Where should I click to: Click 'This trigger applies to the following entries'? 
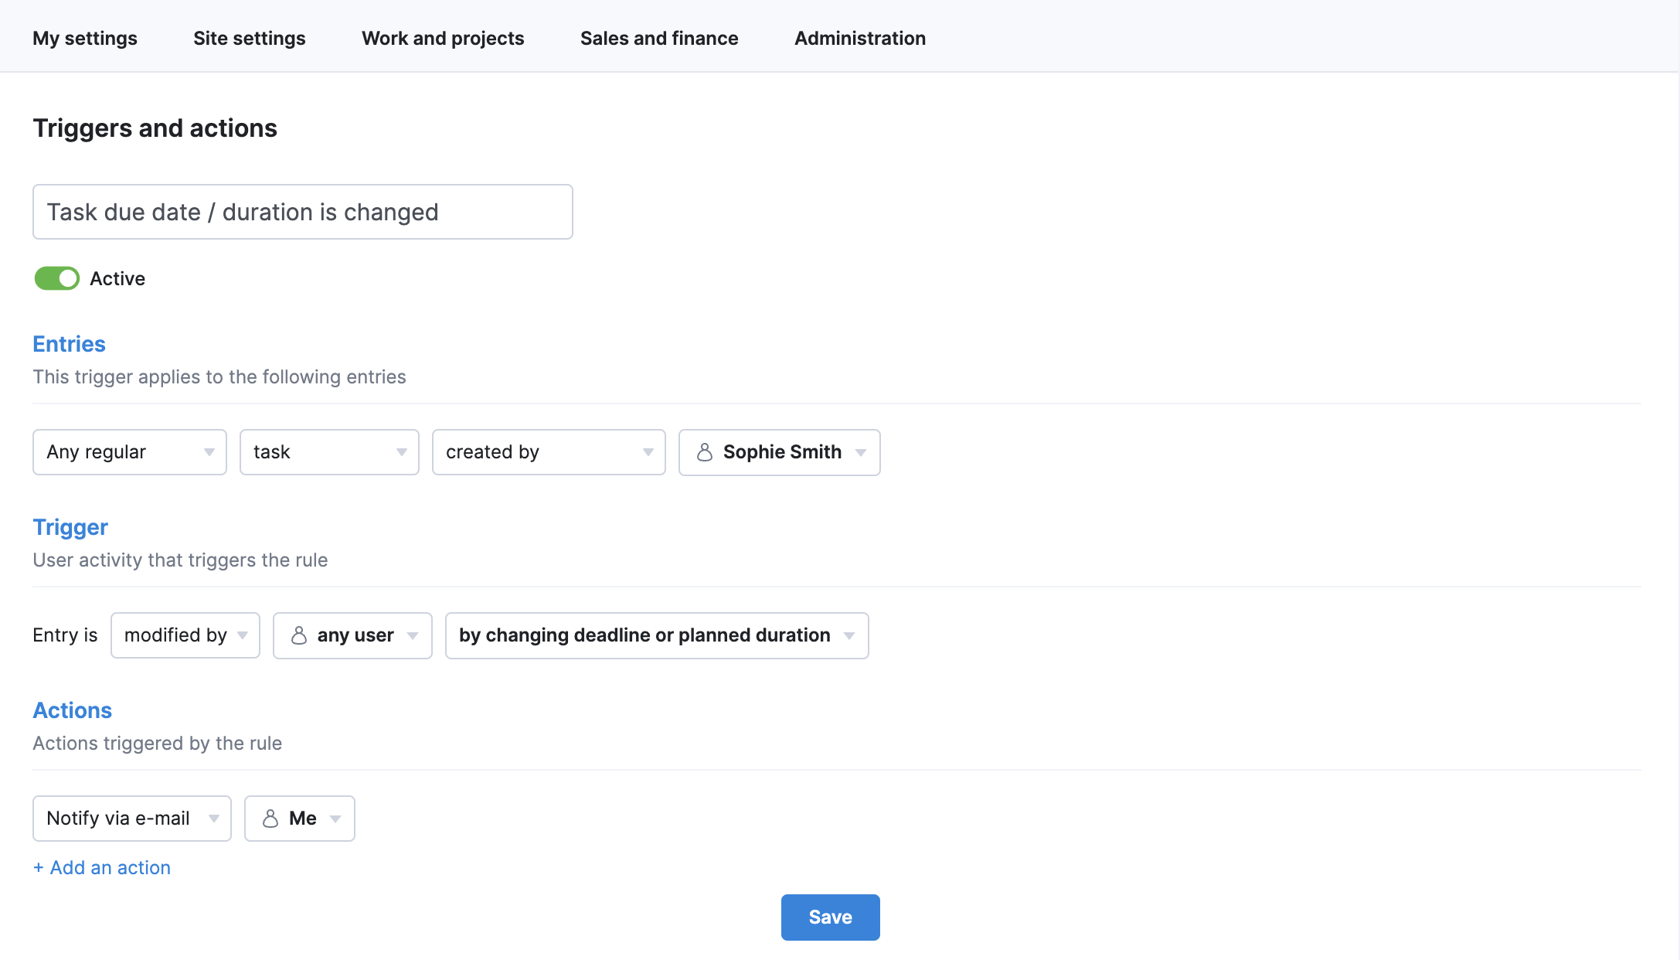pos(219,376)
